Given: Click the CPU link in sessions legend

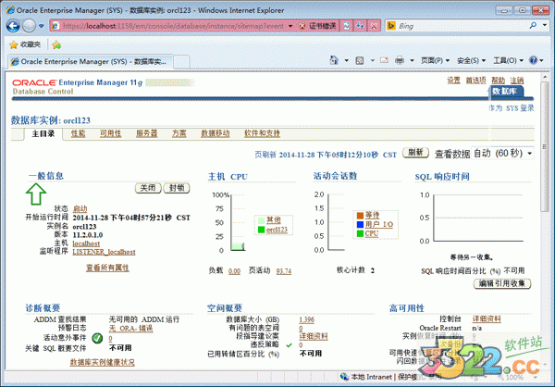Looking at the screenshot, I should click(x=372, y=233).
